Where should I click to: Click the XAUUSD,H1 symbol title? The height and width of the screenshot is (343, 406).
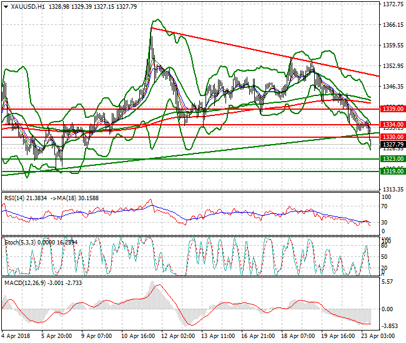coord(27,7)
